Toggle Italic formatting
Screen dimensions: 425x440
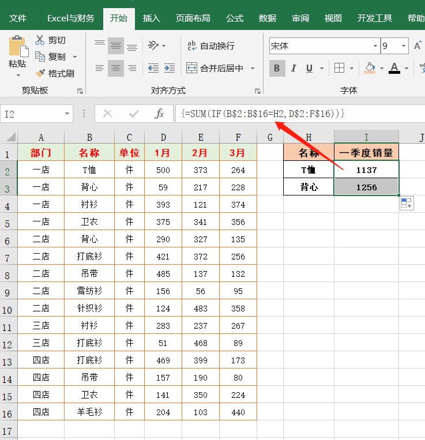tap(294, 68)
